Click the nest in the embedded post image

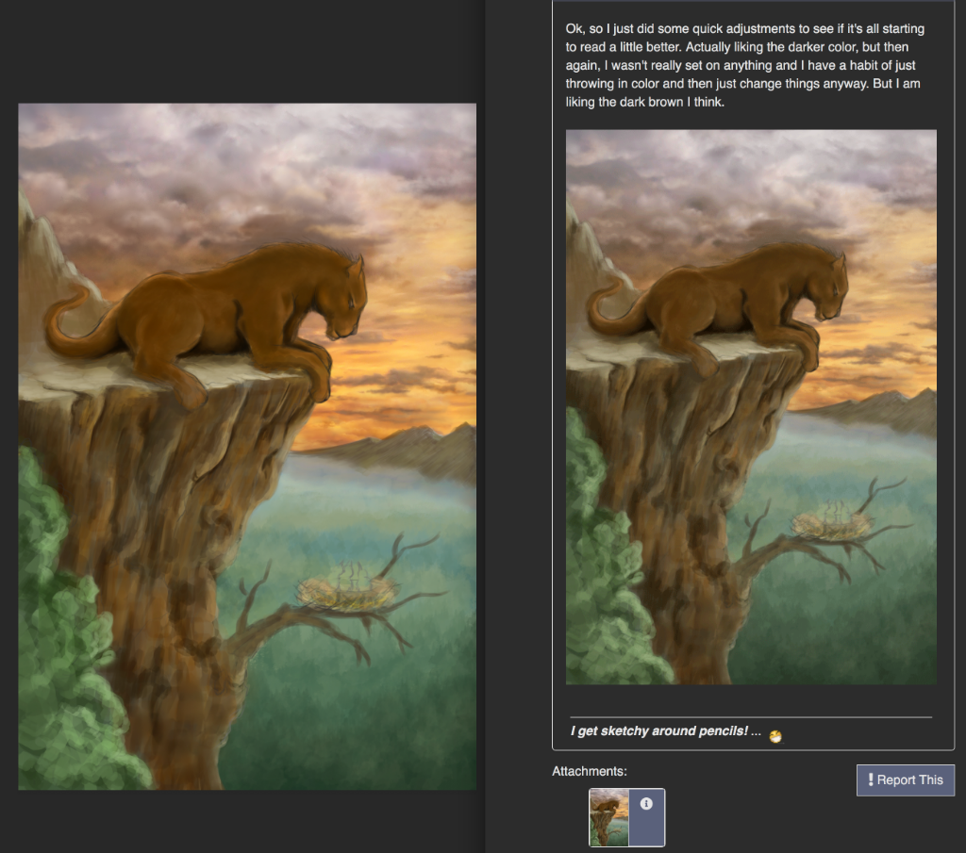(x=831, y=523)
